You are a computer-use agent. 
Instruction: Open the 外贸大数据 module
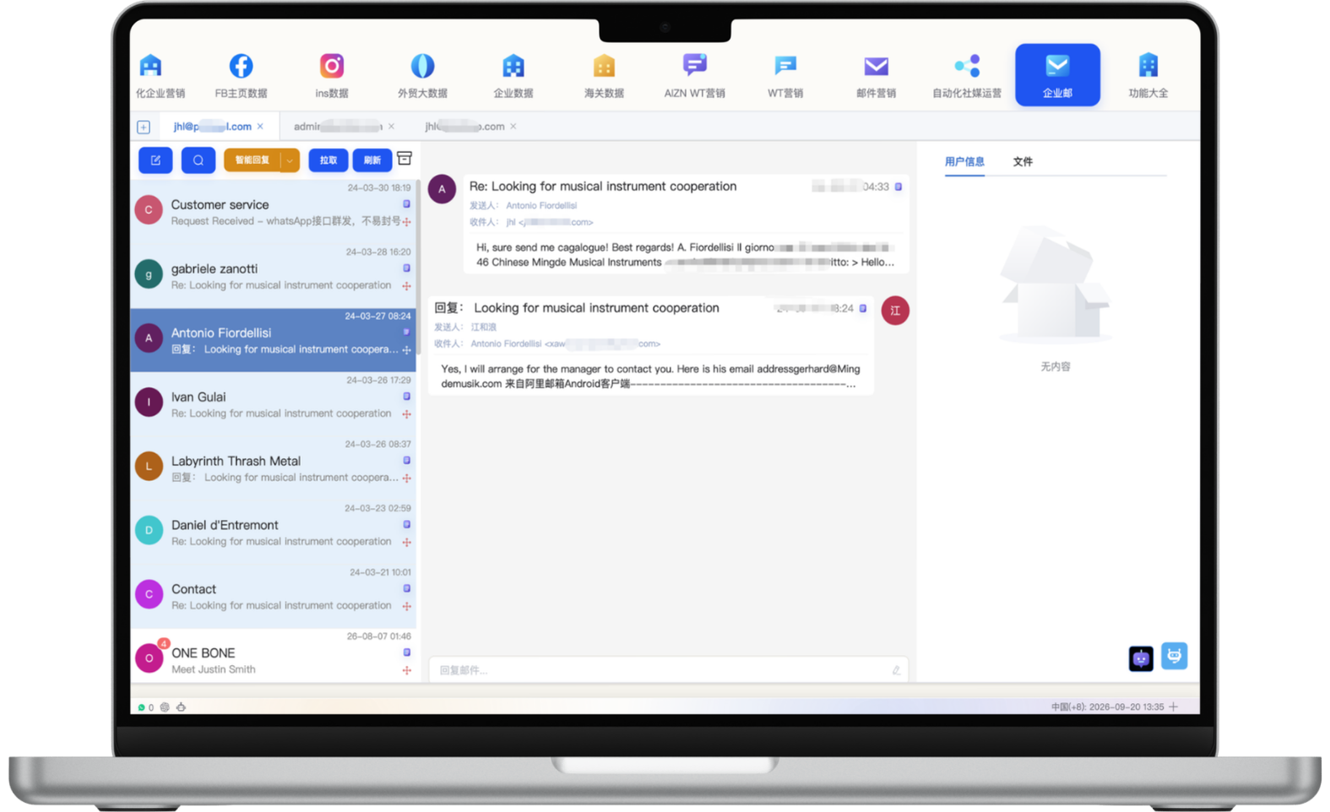point(422,75)
